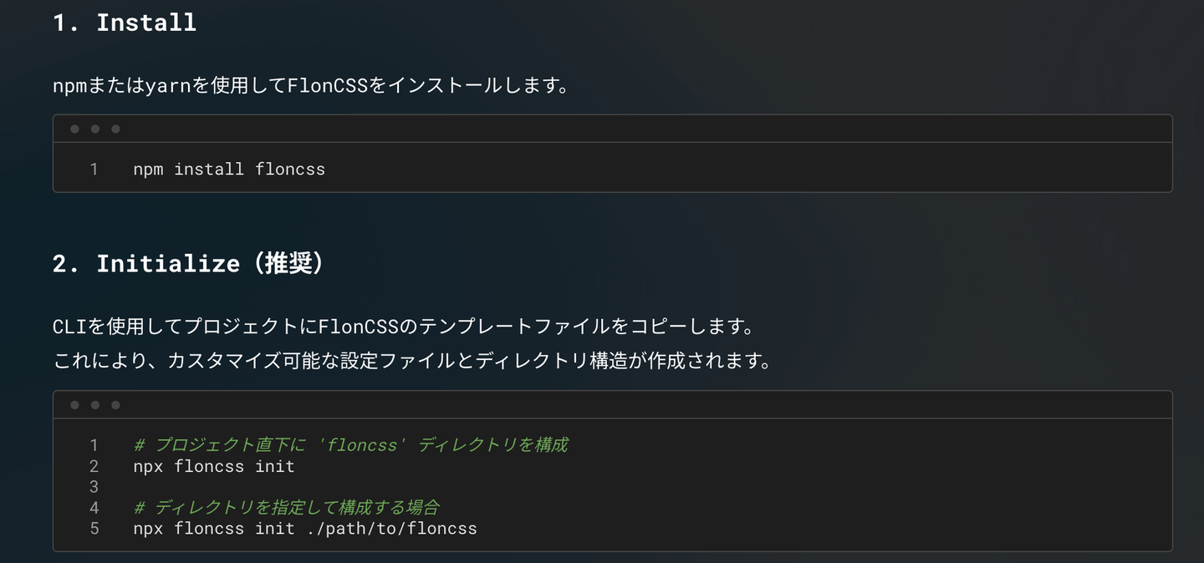This screenshot has width=1204, height=563.
Task: Click line number 1 in the Install code block
Action: coord(94,169)
